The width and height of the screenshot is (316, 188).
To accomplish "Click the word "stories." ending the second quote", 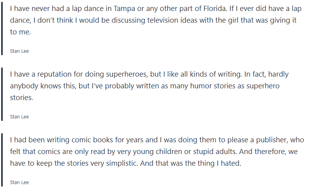I will [x=22, y=98].
